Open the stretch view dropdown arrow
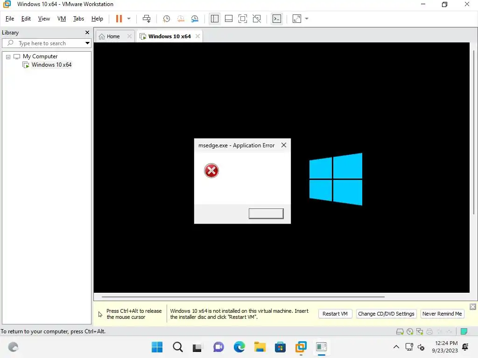Viewport: 478px width, 358px height. point(307,19)
